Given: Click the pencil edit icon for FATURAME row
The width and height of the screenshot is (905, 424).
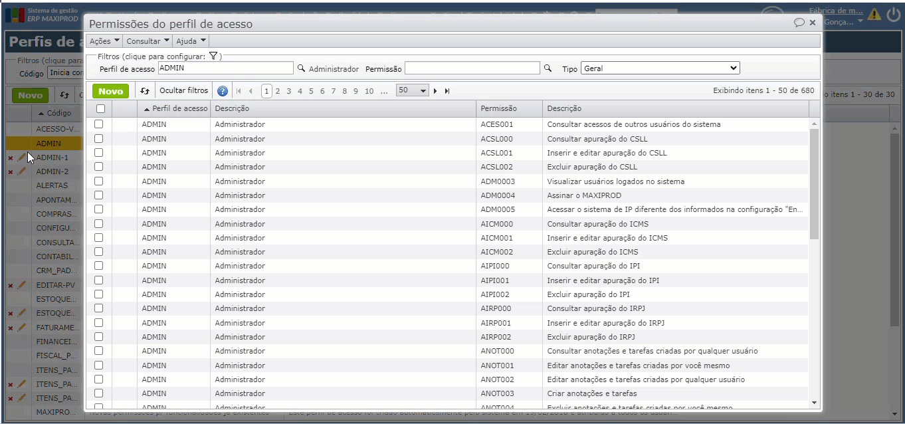Looking at the screenshot, I should point(22,328).
